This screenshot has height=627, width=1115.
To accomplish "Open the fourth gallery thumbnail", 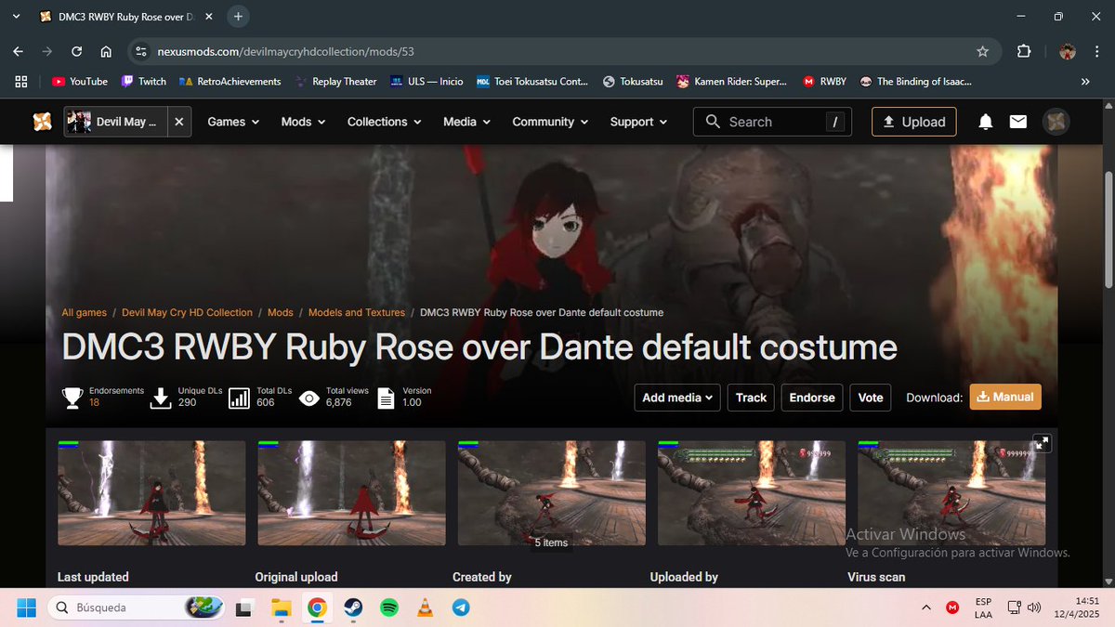I will (x=752, y=493).
